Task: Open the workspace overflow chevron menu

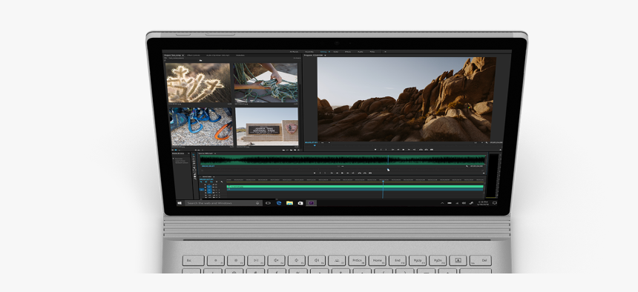Action: tap(385, 52)
